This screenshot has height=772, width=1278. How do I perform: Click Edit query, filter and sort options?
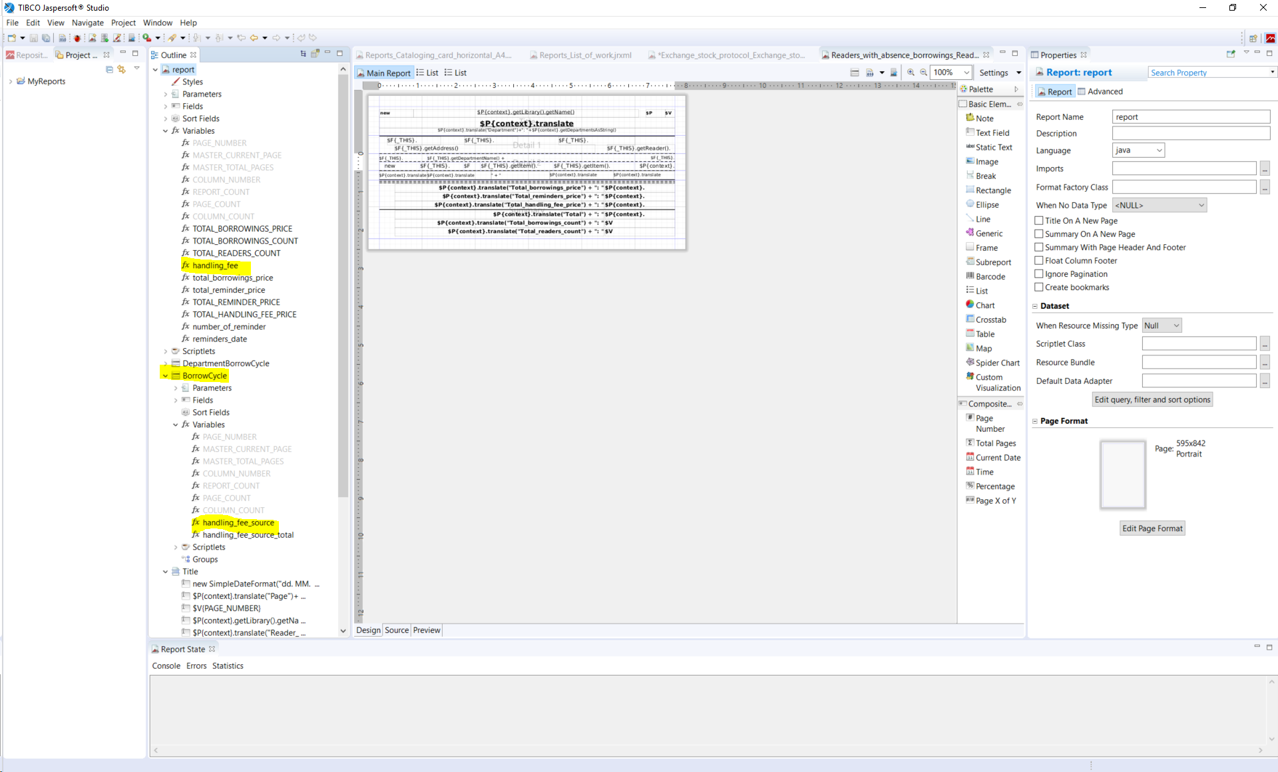coord(1152,400)
